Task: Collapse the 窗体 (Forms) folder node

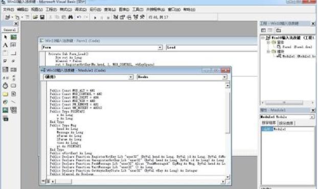Action: click(268, 43)
